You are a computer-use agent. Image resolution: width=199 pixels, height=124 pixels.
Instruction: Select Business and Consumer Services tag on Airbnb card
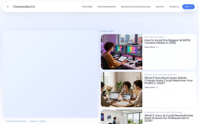(160, 75)
